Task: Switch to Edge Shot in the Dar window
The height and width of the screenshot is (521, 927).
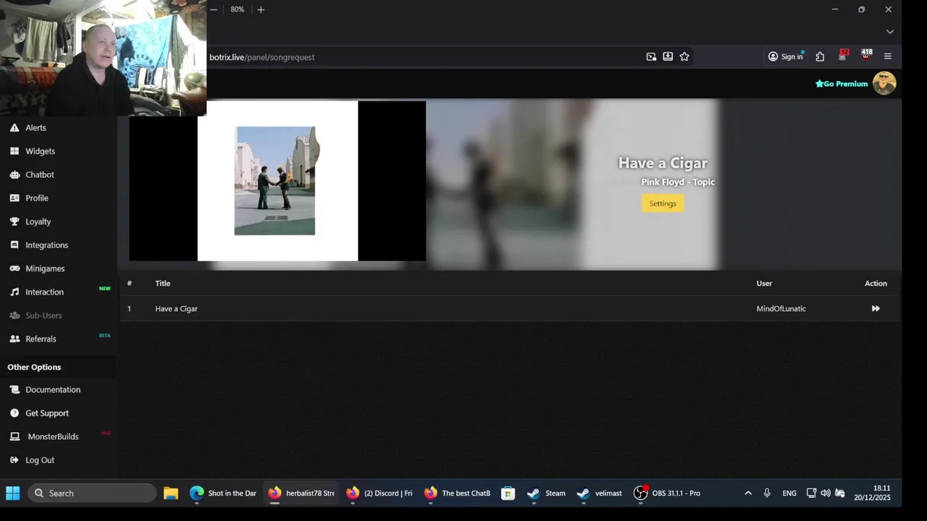Action: [223, 494]
